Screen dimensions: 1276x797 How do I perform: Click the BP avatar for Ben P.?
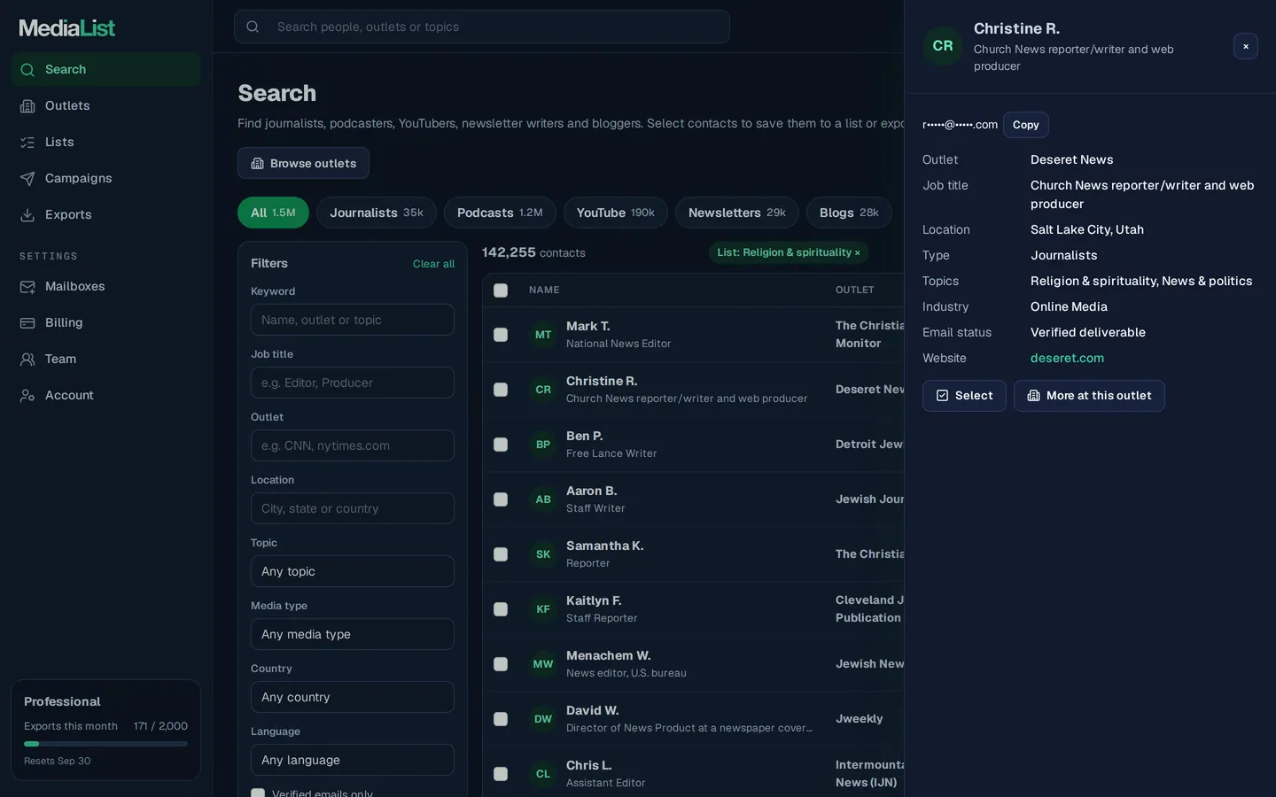point(543,445)
